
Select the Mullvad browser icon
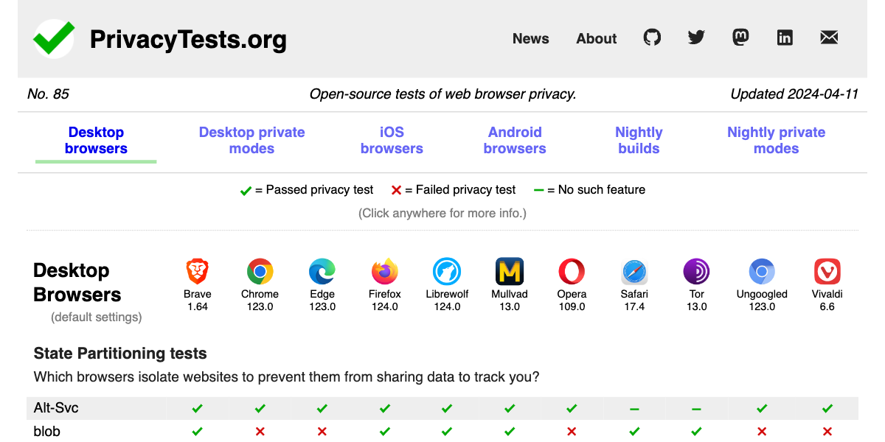[x=510, y=272]
